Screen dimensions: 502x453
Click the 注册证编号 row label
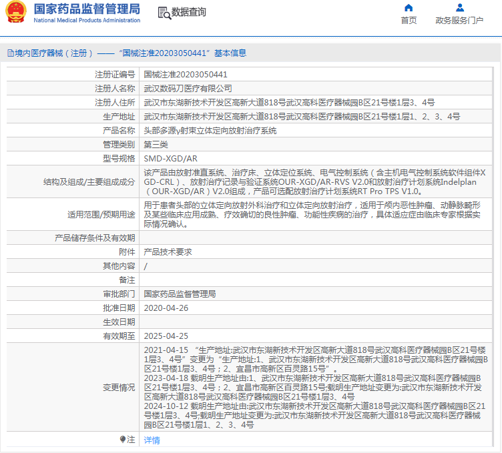click(x=115, y=75)
